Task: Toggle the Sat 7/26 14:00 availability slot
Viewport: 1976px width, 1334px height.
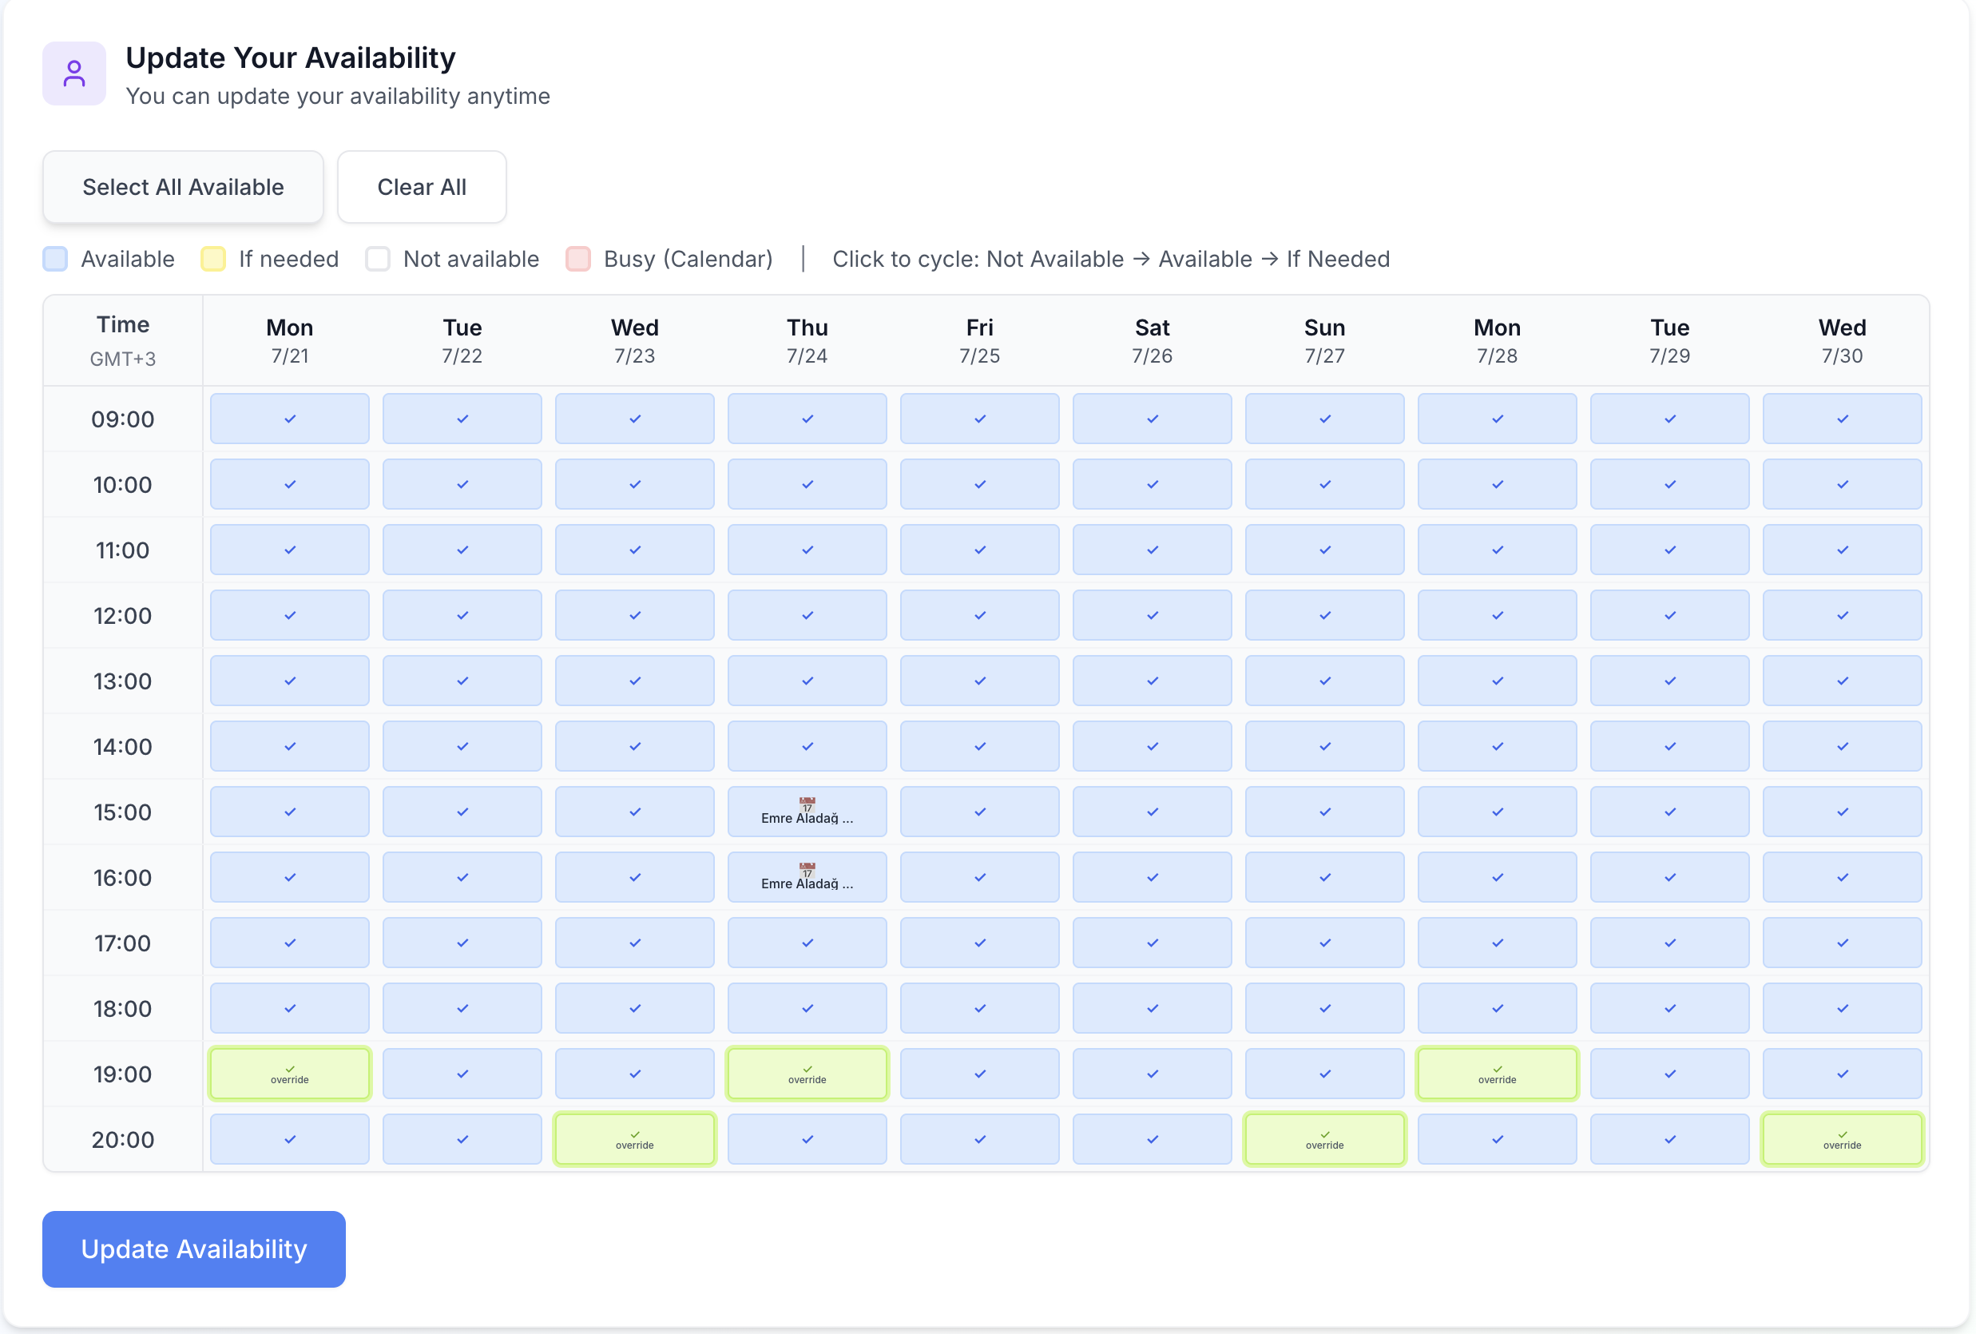Action: pyautogui.click(x=1152, y=745)
